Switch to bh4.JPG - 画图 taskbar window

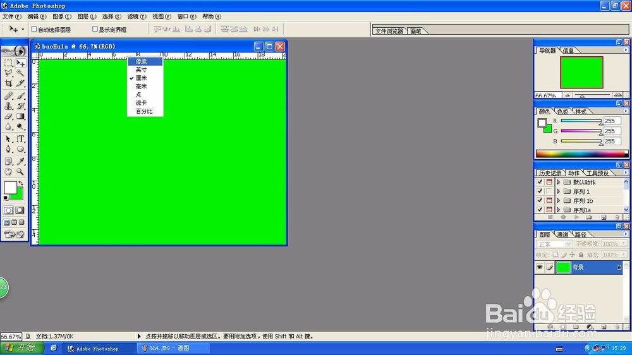coord(173,348)
